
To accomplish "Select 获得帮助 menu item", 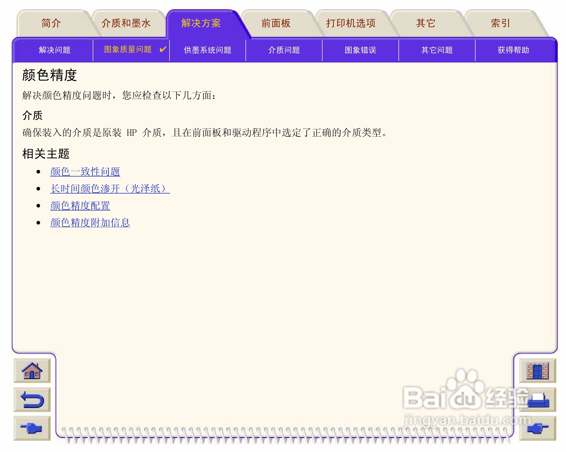I will tap(513, 50).
